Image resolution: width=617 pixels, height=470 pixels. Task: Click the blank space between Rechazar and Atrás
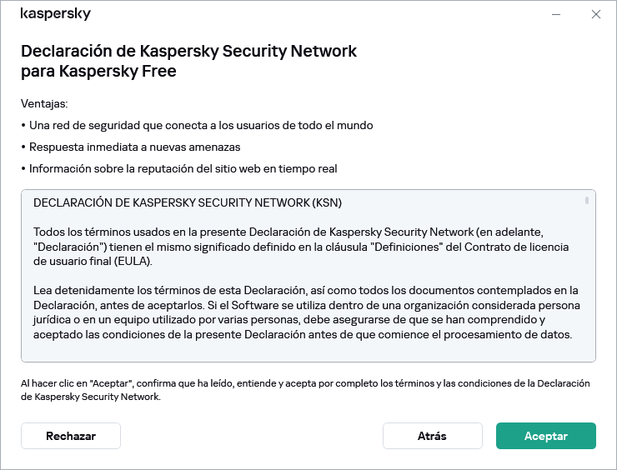pyautogui.click(x=250, y=436)
